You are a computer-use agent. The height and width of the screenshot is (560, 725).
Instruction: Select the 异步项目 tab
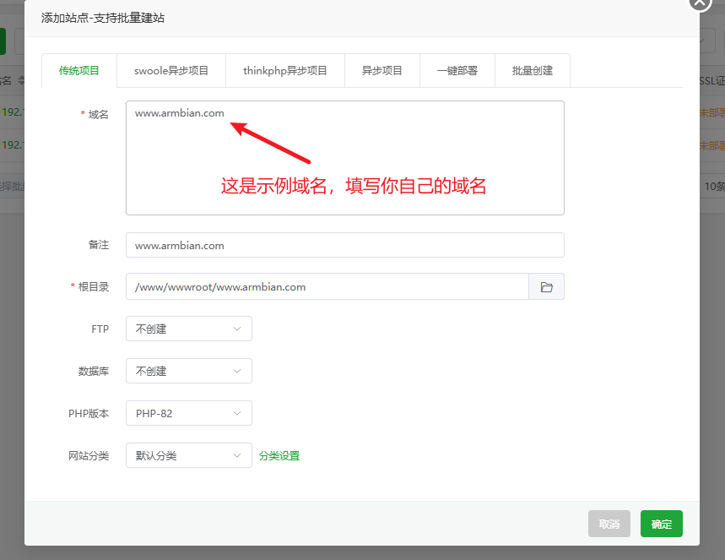click(382, 71)
